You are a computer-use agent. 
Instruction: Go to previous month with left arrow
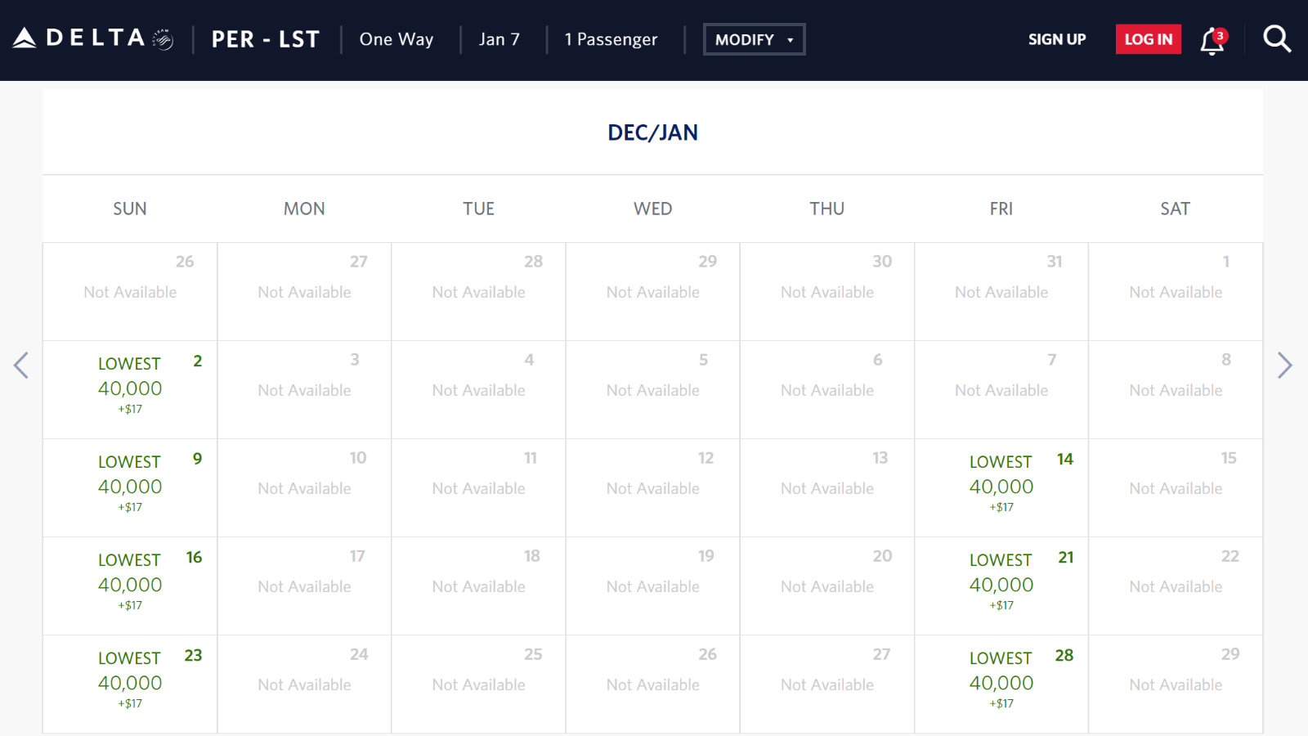pyautogui.click(x=21, y=366)
